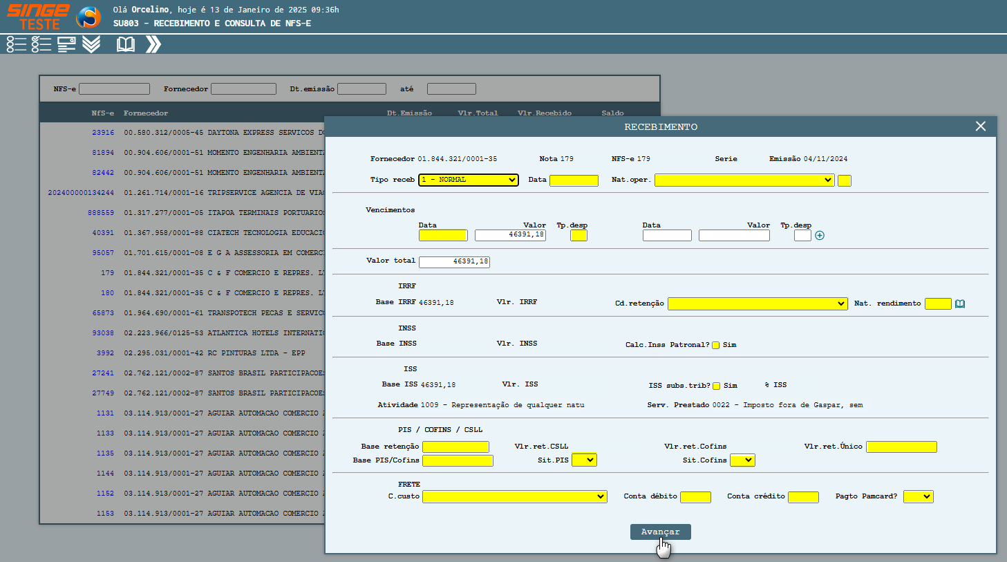Click second Tp.desp field
Screen dimensions: 1007x562
[x=802, y=236]
